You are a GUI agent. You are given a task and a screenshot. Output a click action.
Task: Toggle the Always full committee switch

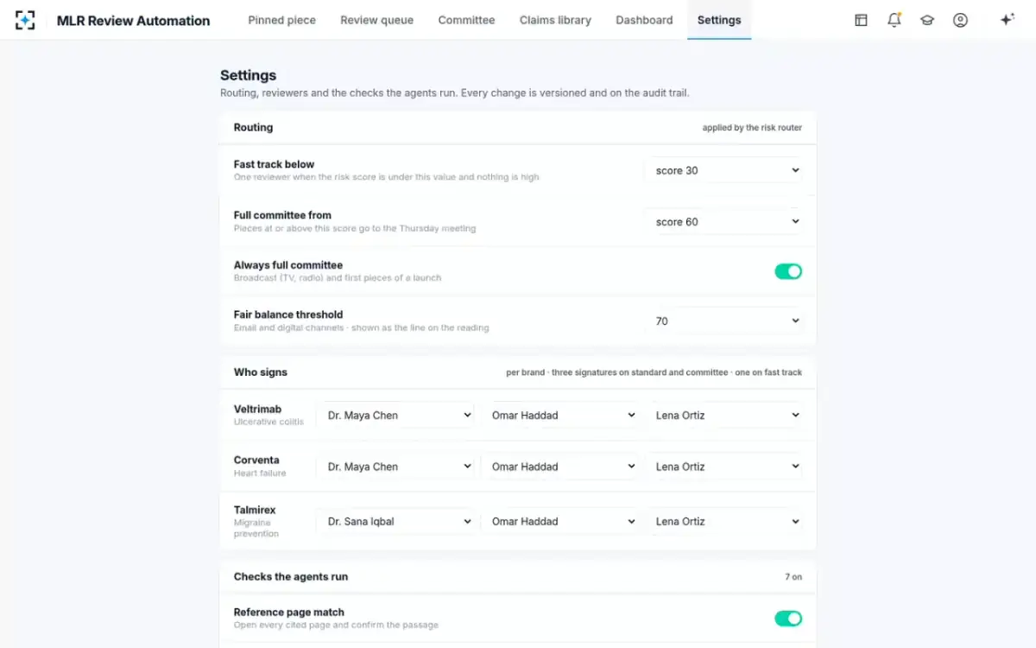[788, 271]
